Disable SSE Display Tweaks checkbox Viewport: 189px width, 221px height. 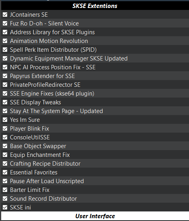[5, 102]
